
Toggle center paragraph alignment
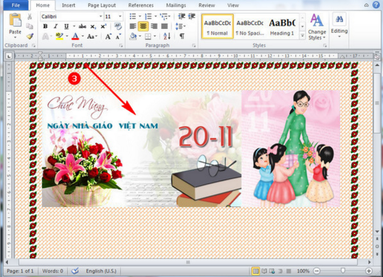pyautogui.click(x=143, y=26)
